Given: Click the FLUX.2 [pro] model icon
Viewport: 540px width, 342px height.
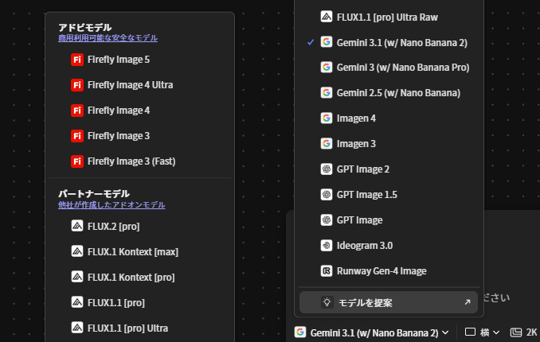Looking at the screenshot, I should 77,226.
